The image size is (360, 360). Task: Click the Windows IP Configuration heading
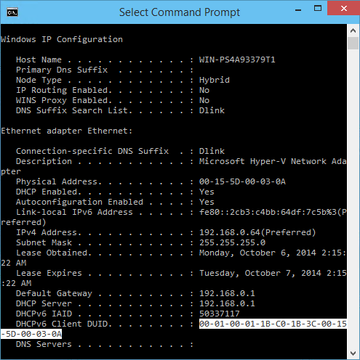pos(62,39)
